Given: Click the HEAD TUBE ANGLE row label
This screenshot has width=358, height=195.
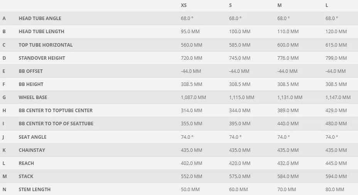Looking at the screenshot, I should (x=40, y=18).
